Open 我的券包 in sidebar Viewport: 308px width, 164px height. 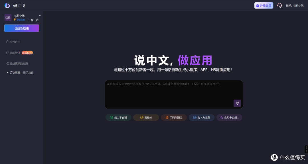(13, 53)
